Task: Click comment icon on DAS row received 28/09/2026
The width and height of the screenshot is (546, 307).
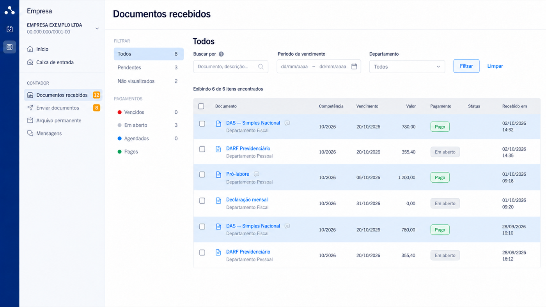Action: click(x=287, y=226)
